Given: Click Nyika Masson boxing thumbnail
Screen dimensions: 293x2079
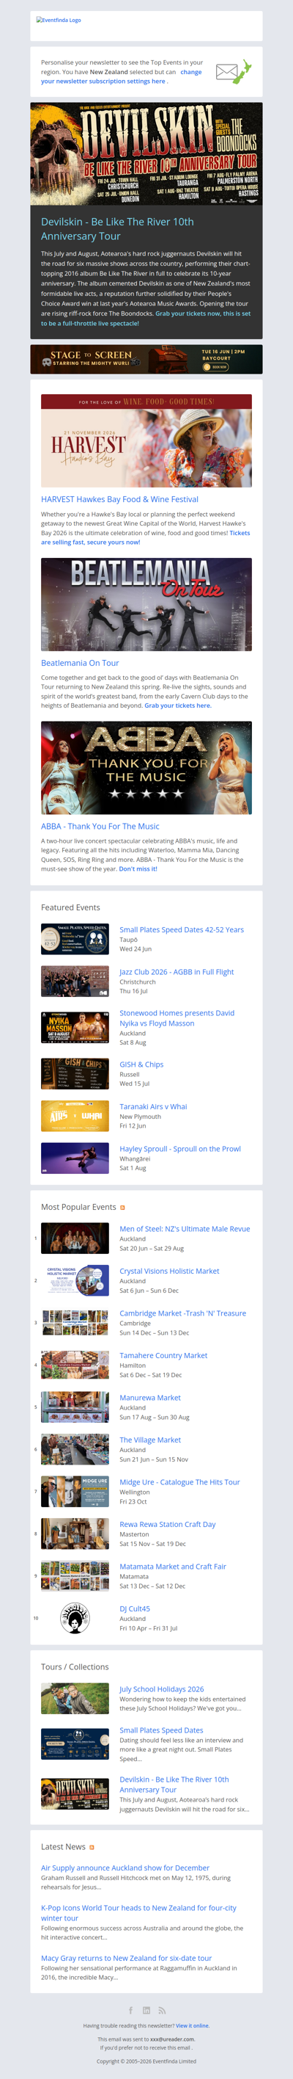Looking at the screenshot, I should 75,1028.
